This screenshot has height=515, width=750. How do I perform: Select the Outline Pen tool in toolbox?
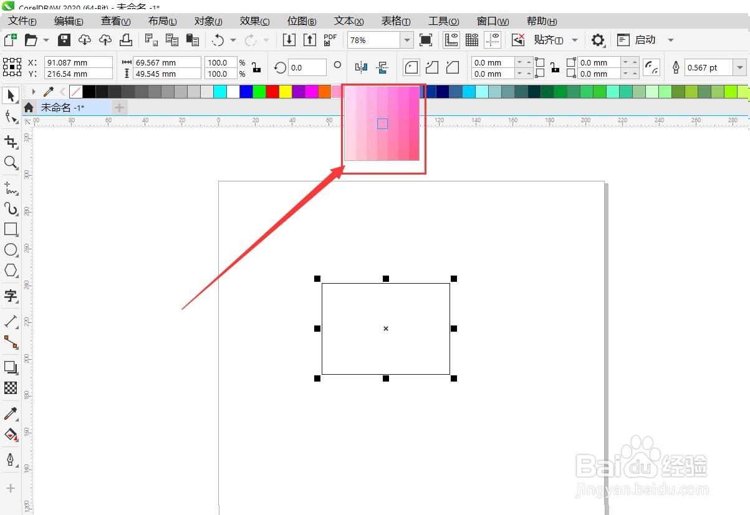click(x=11, y=460)
